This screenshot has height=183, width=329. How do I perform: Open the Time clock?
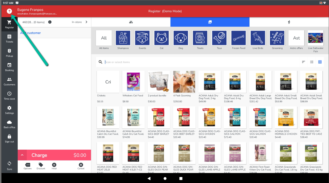[x=9, y=96]
